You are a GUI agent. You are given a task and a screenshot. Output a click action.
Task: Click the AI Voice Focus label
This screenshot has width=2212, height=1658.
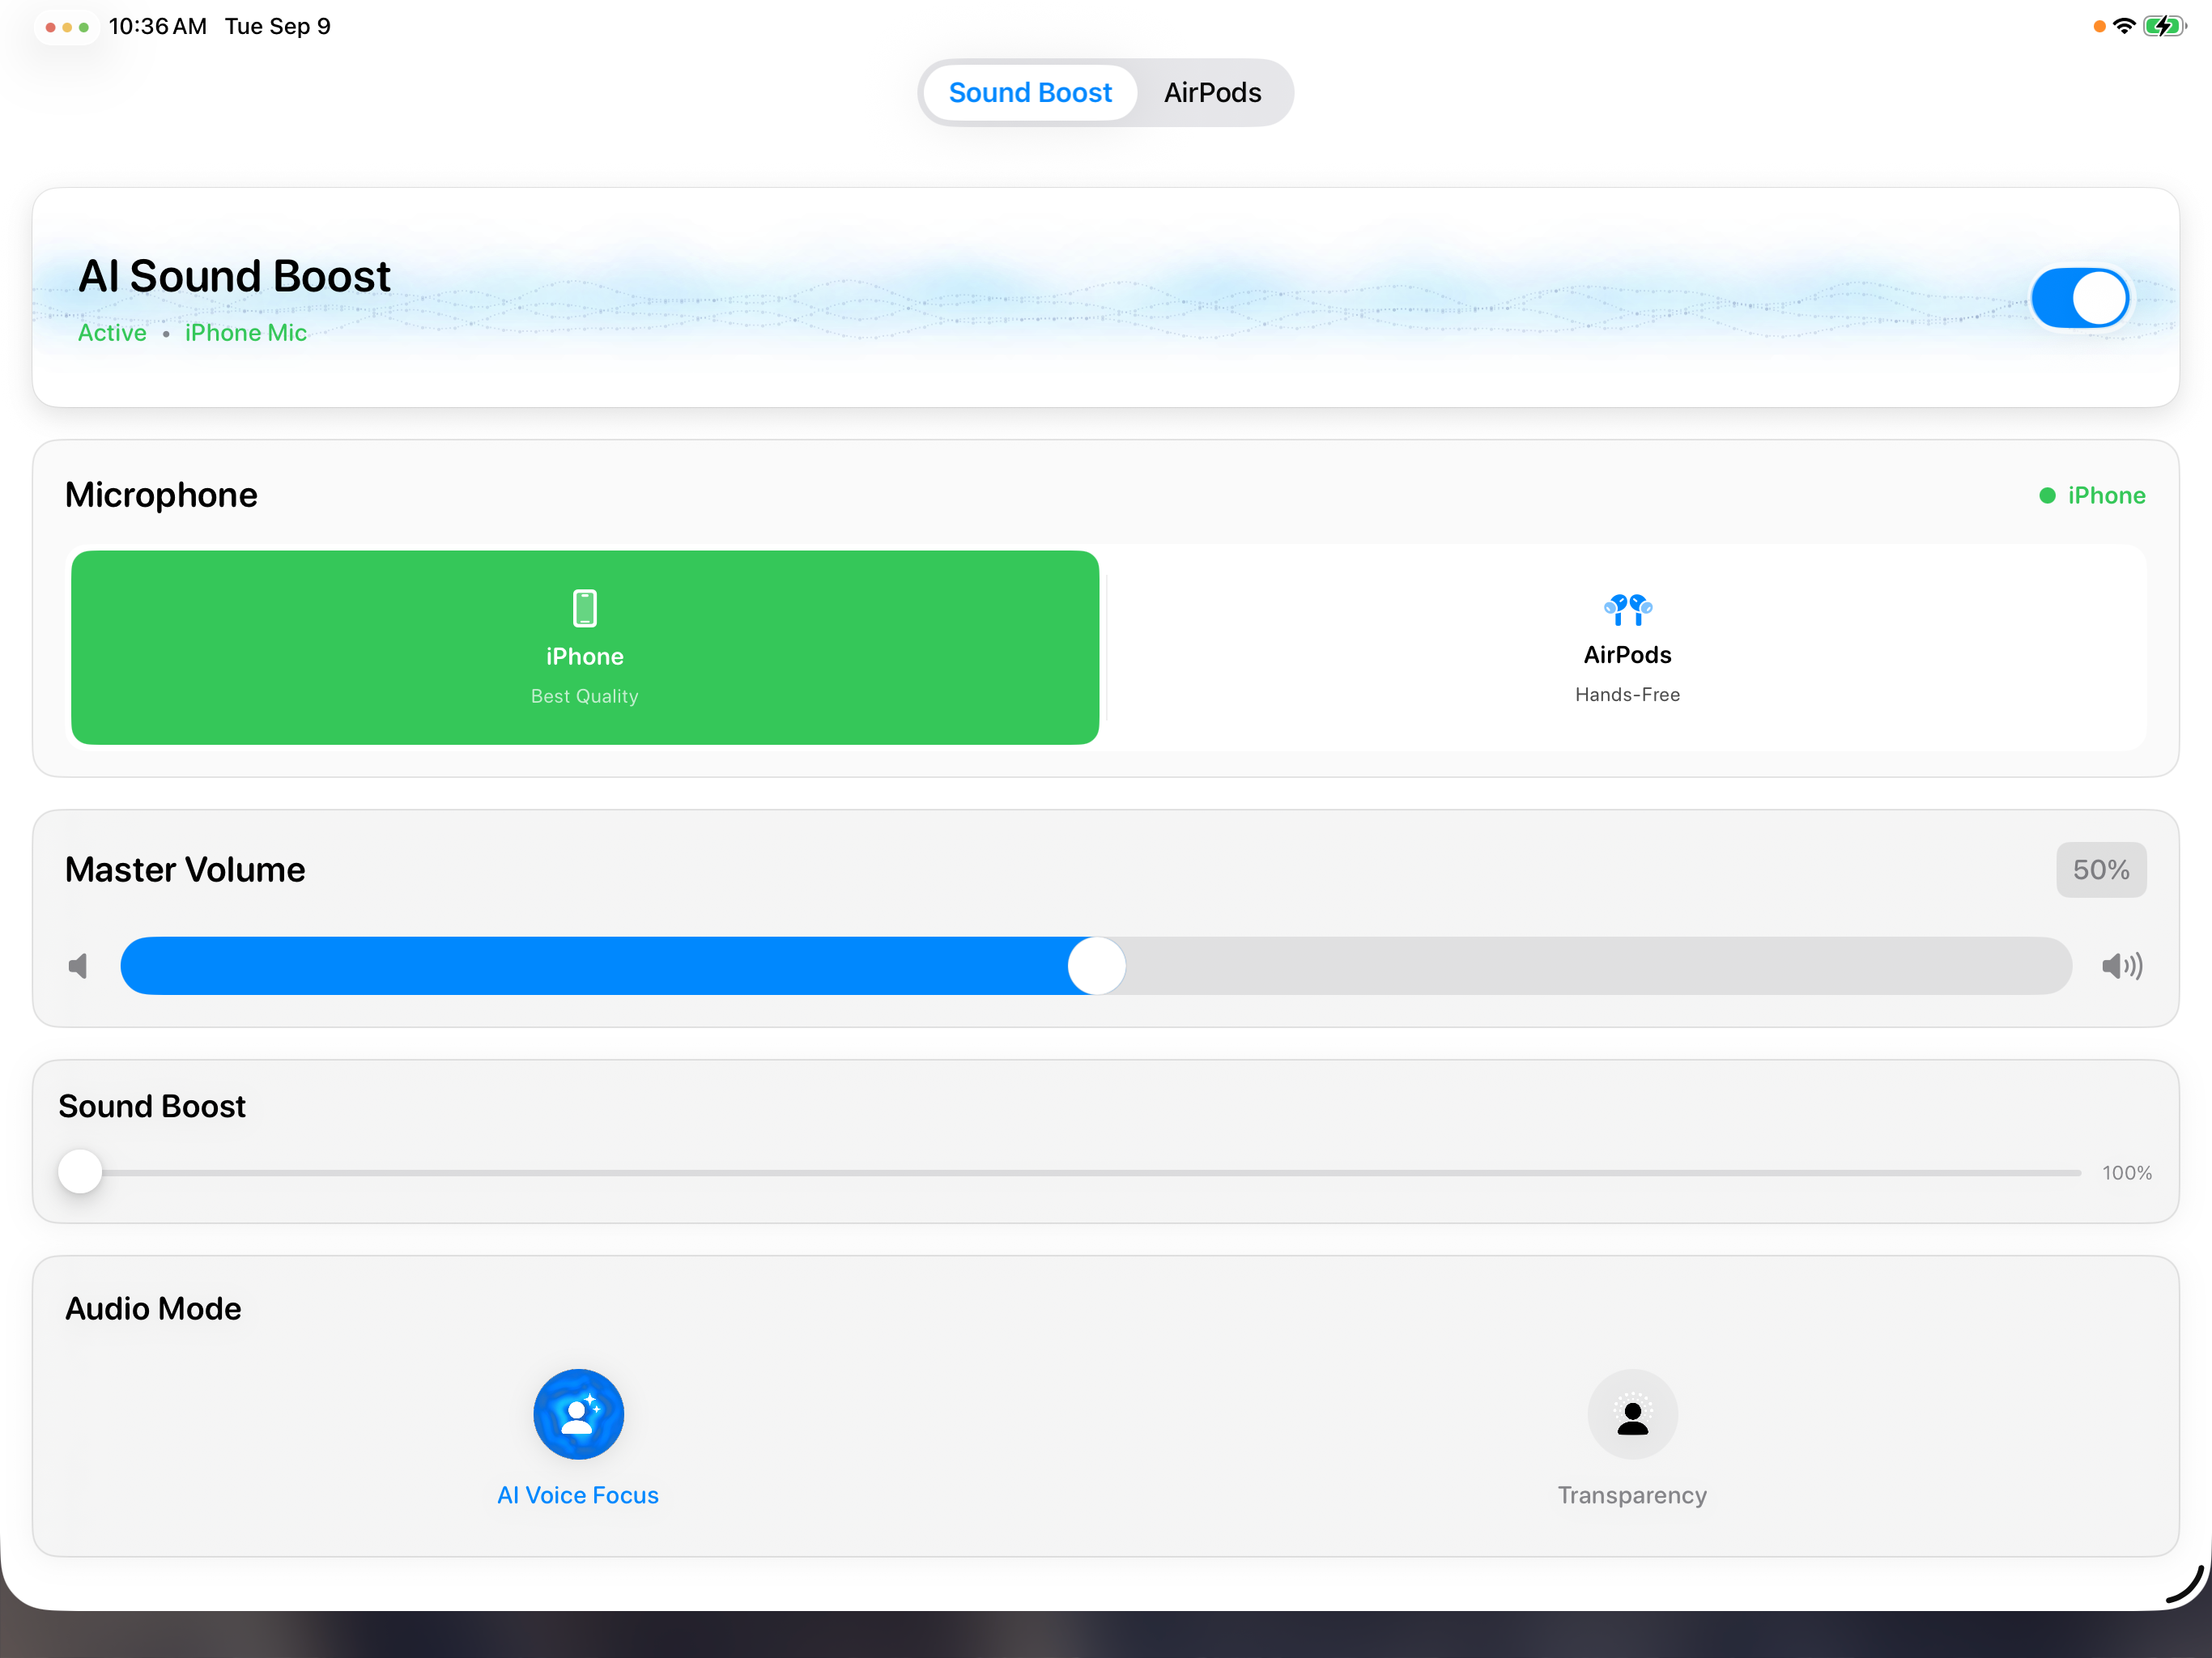click(x=578, y=1495)
